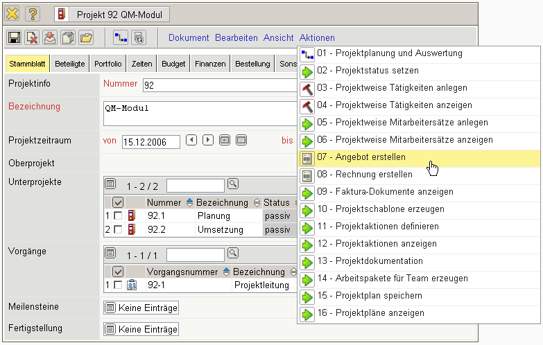Tick the checkbox for Vorgang 92-1
Screen dimensions: 543x345
[117, 285]
